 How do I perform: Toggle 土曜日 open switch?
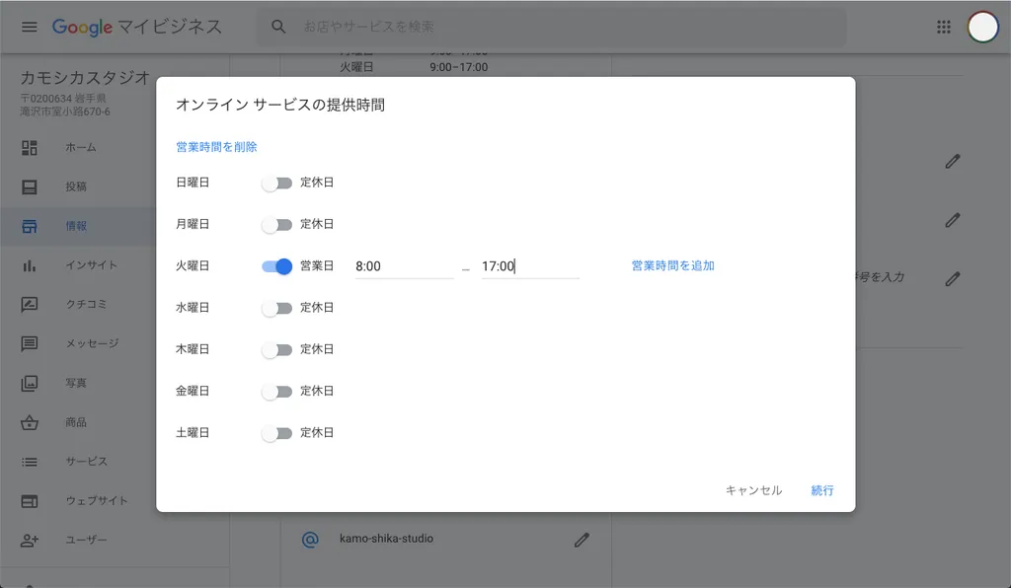(x=276, y=433)
